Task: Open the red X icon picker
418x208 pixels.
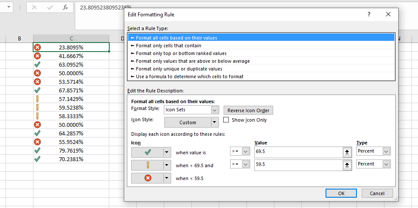Action: (166, 177)
